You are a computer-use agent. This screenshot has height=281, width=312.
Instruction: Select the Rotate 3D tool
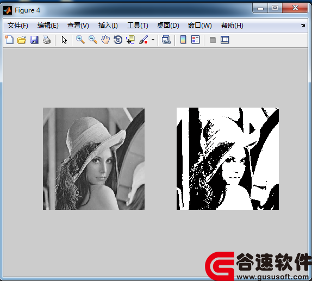[118, 40]
